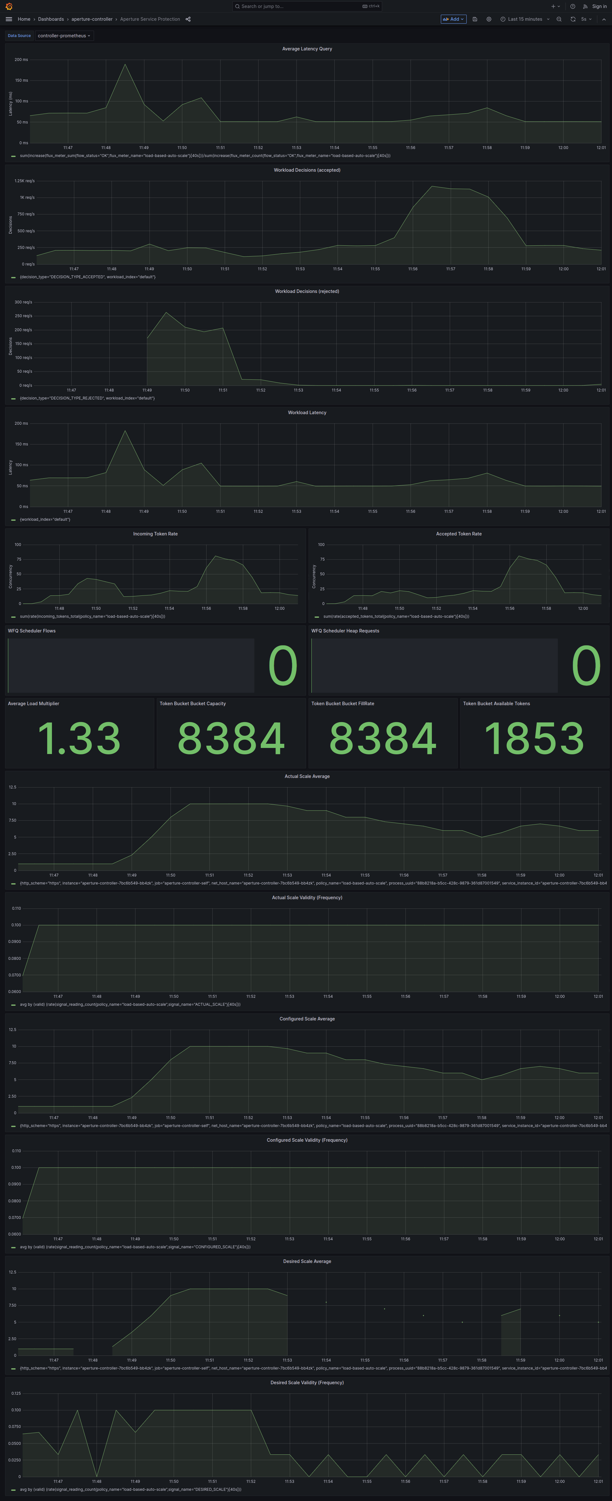
Task: Open the Last 15 minutes time picker
Action: pyautogui.click(x=525, y=19)
